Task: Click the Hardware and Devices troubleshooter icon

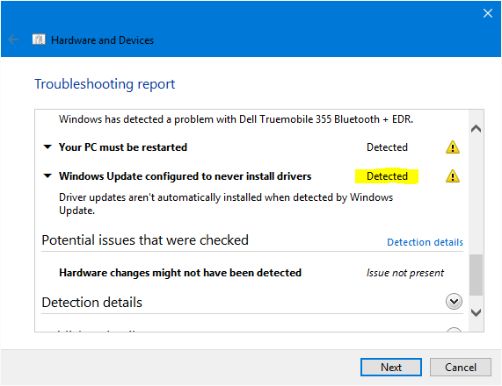Action: 39,39
